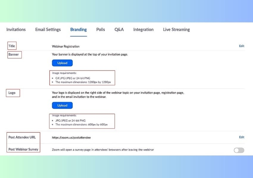Screen dimensions: 253x178
Task: Switch to the Integration tab
Action: click(143, 30)
